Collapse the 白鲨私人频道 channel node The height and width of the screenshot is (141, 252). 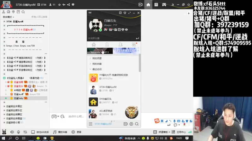[4, 78]
